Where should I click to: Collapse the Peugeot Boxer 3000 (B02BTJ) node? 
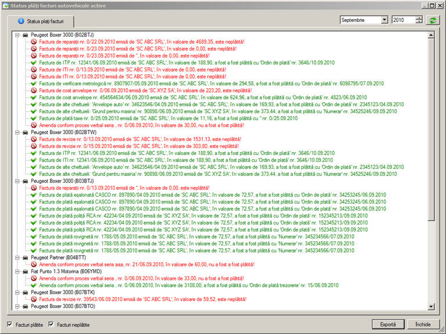click(x=17, y=35)
